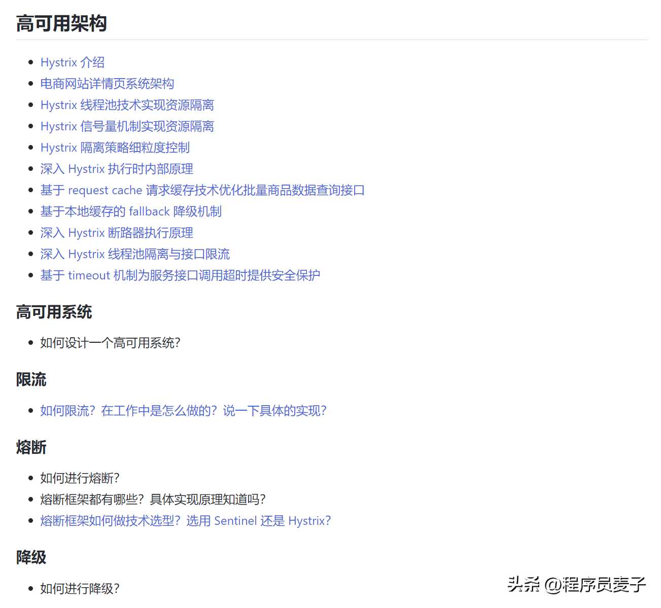The height and width of the screenshot is (608, 661).
Task: Open 基于本地缓存的 fallback 降级机制 link
Action: 131,211
